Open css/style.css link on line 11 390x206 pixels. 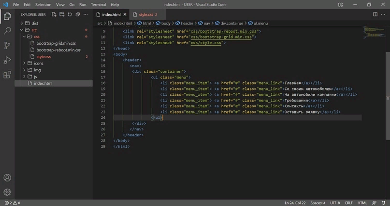(206, 42)
